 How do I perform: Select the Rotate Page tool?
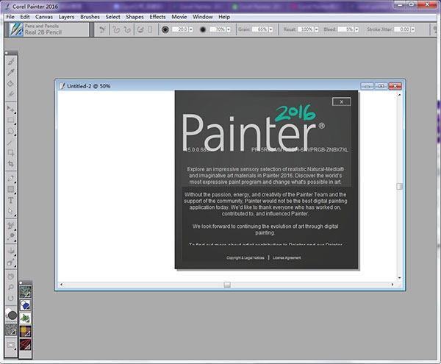click(11, 298)
